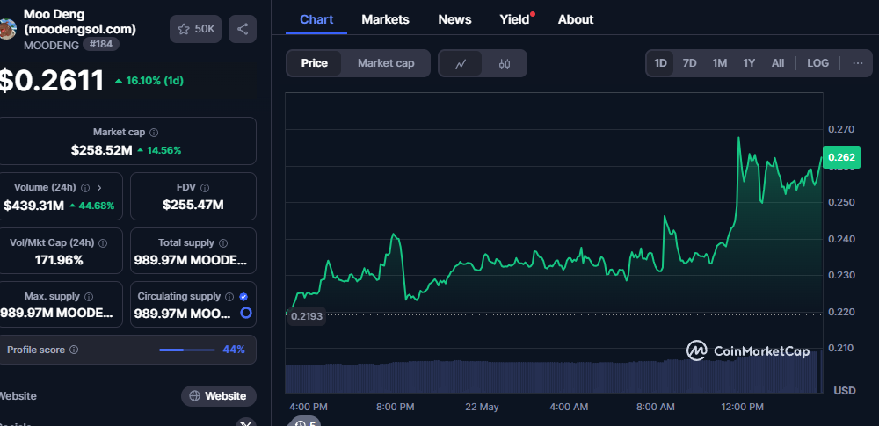Image resolution: width=879 pixels, height=426 pixels.
Task: Click the $439.31M volume value
Action: click(33, 206)
